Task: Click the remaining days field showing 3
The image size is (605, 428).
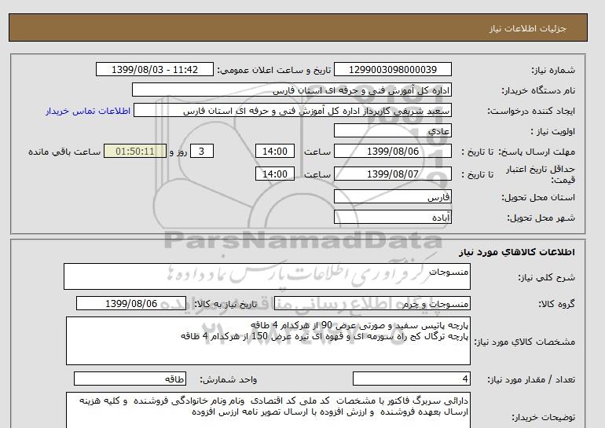Action: point(202,151)
